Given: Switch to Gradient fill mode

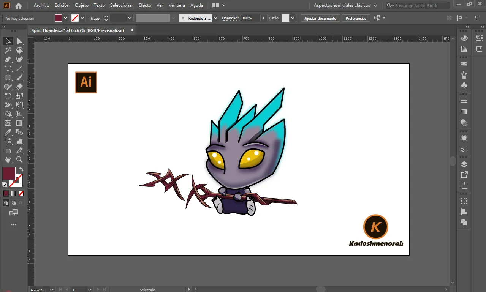Looking at the screenshot, I should point(13,193).
